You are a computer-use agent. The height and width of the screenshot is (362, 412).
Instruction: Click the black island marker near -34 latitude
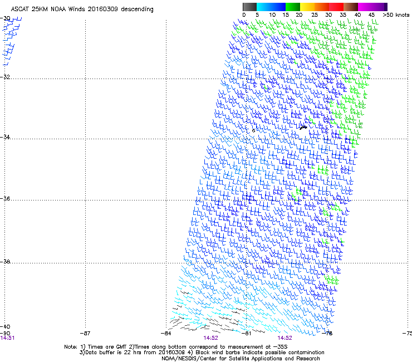point(303,128)
